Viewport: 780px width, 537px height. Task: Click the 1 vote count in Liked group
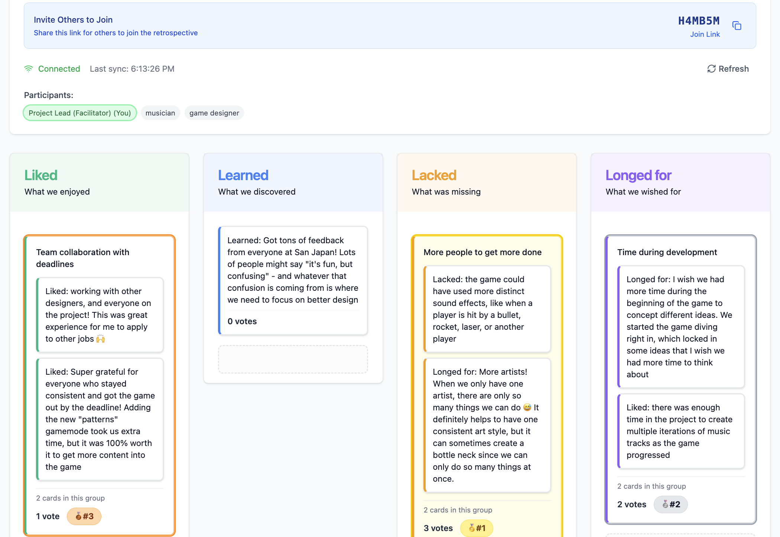[48, 516]
